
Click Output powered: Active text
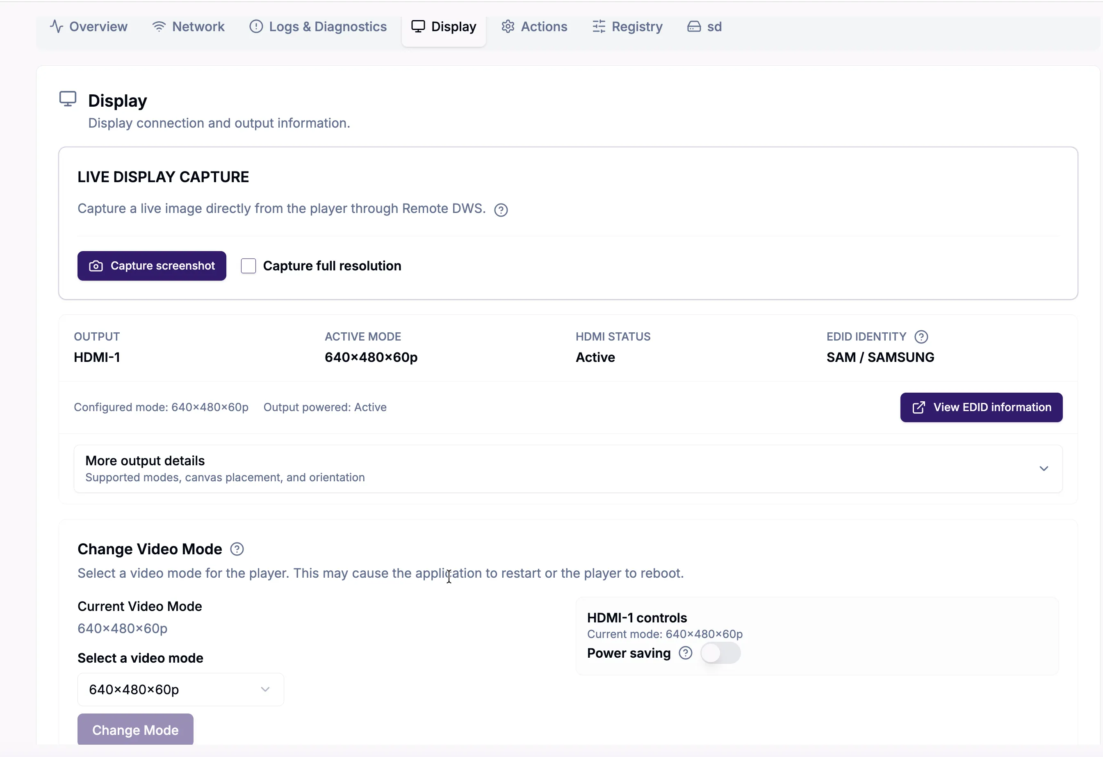tap(325, 407)
